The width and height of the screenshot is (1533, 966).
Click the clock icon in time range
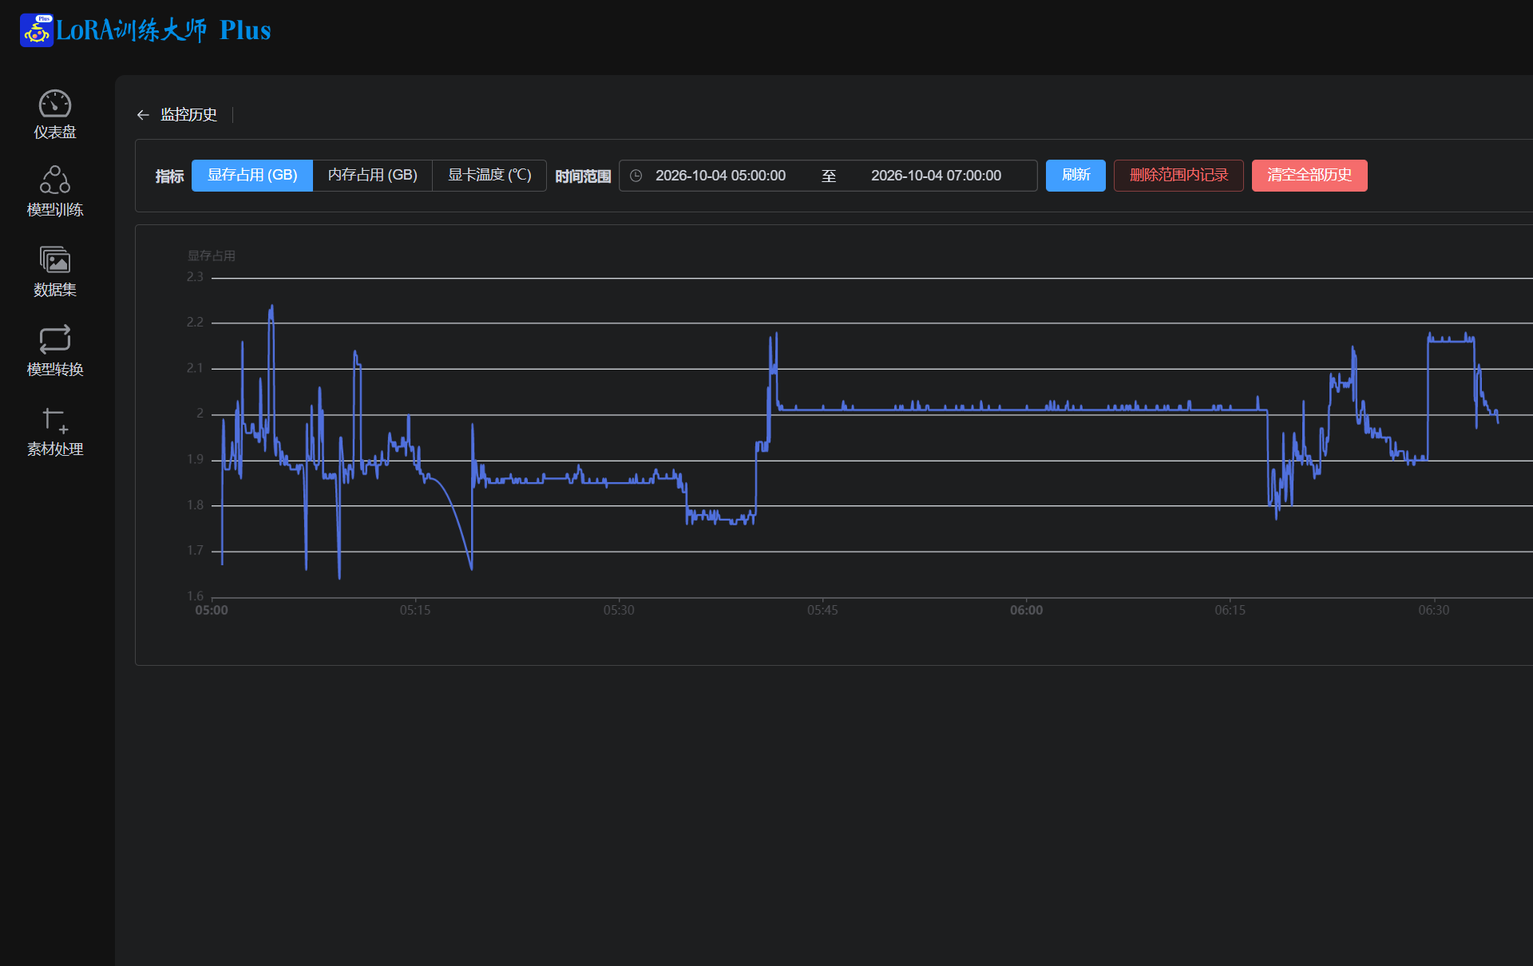pyautogui.click(x=636, y=176)
